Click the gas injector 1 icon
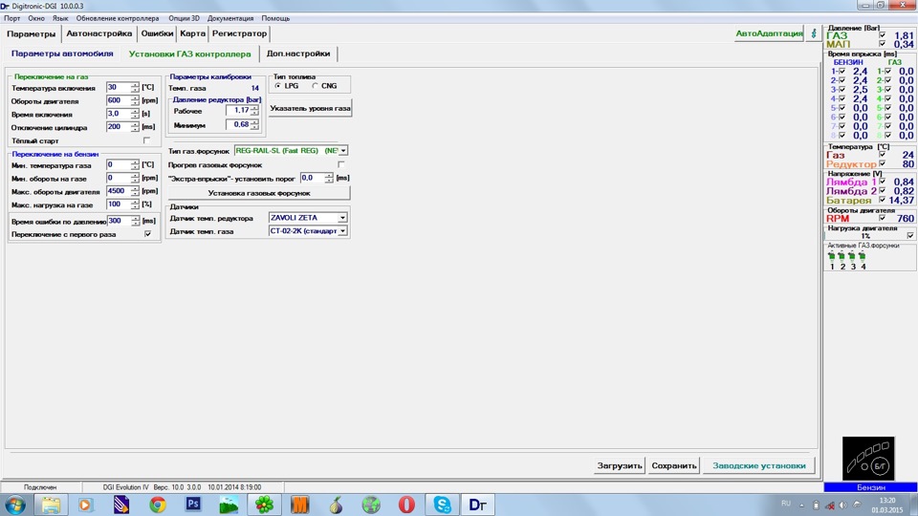This screenshot has width=918, height=516. (831, 256)
